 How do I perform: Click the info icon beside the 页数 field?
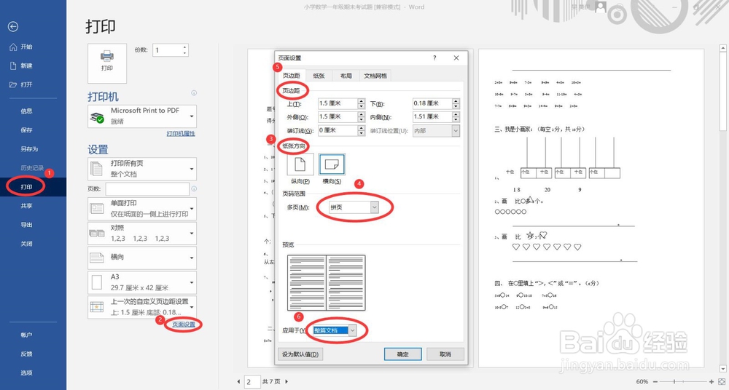point(194,189)
